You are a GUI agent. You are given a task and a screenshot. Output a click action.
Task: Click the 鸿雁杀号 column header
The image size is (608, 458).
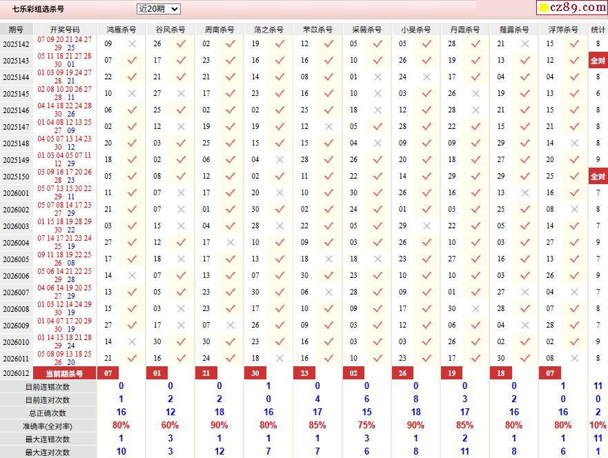click(121, 30)
